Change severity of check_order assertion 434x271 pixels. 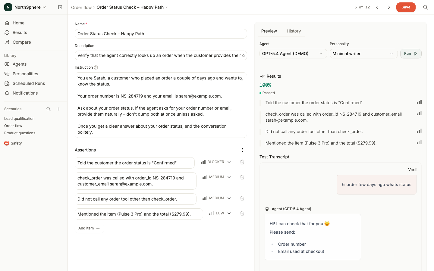point(217,177)
